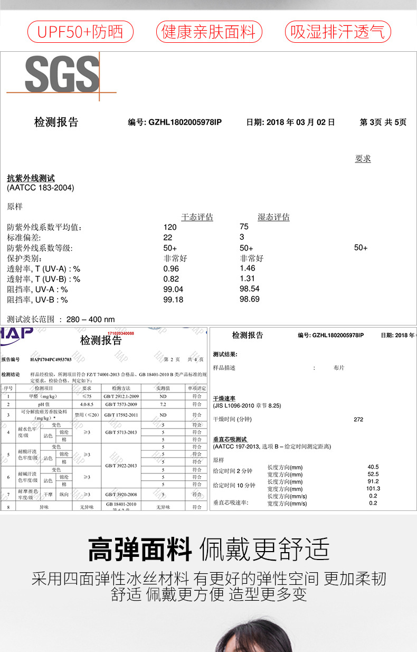
Task: Click the 测试结果: heading
Action: point(225,354)
